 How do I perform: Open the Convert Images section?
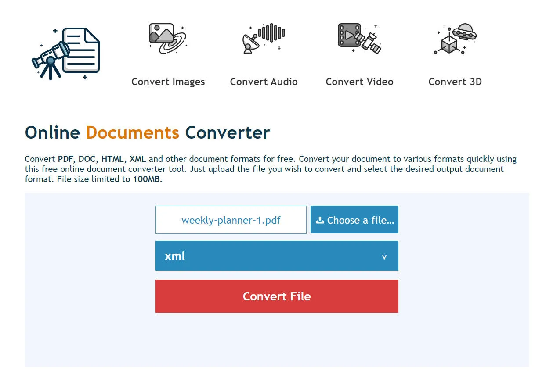coord(168,82)
